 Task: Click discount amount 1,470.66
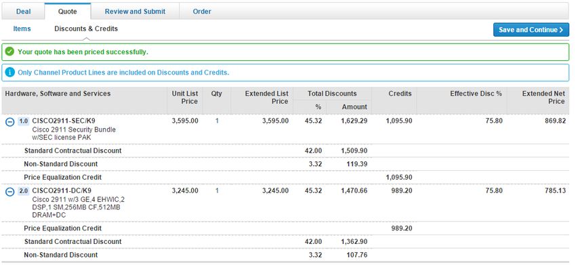pyautogui.click(x=354, y=190)
